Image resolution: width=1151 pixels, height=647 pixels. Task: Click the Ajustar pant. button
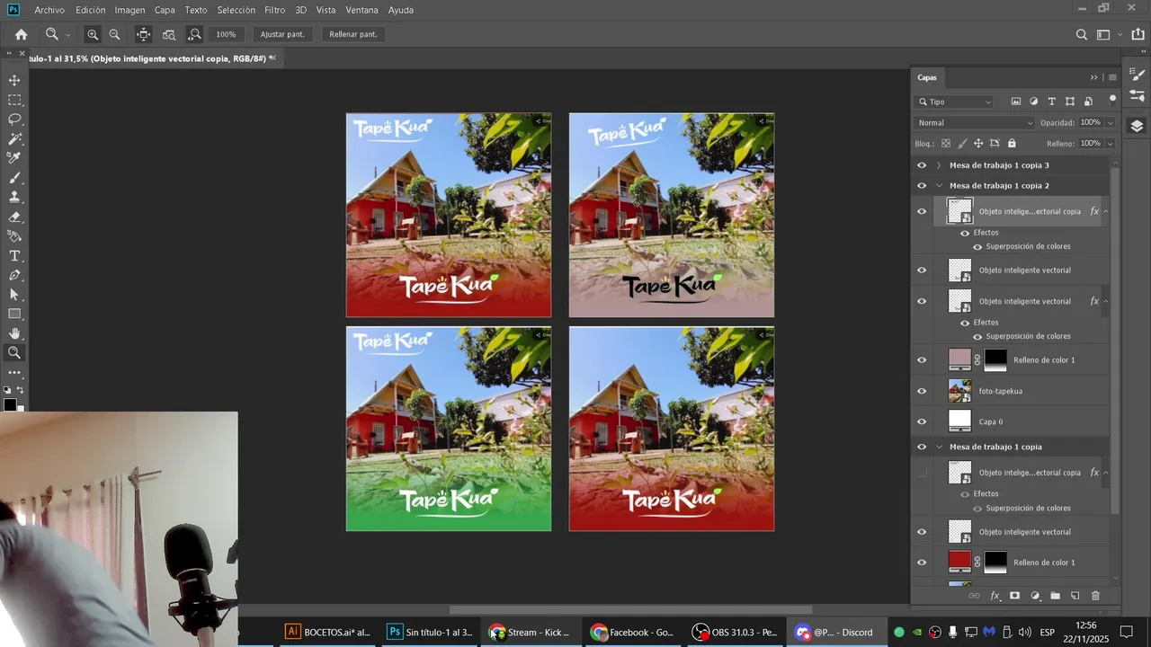tap(282, 34)
